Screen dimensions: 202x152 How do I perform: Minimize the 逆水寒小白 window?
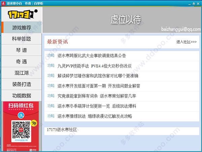pyautogui.click(x=189, y=4)
